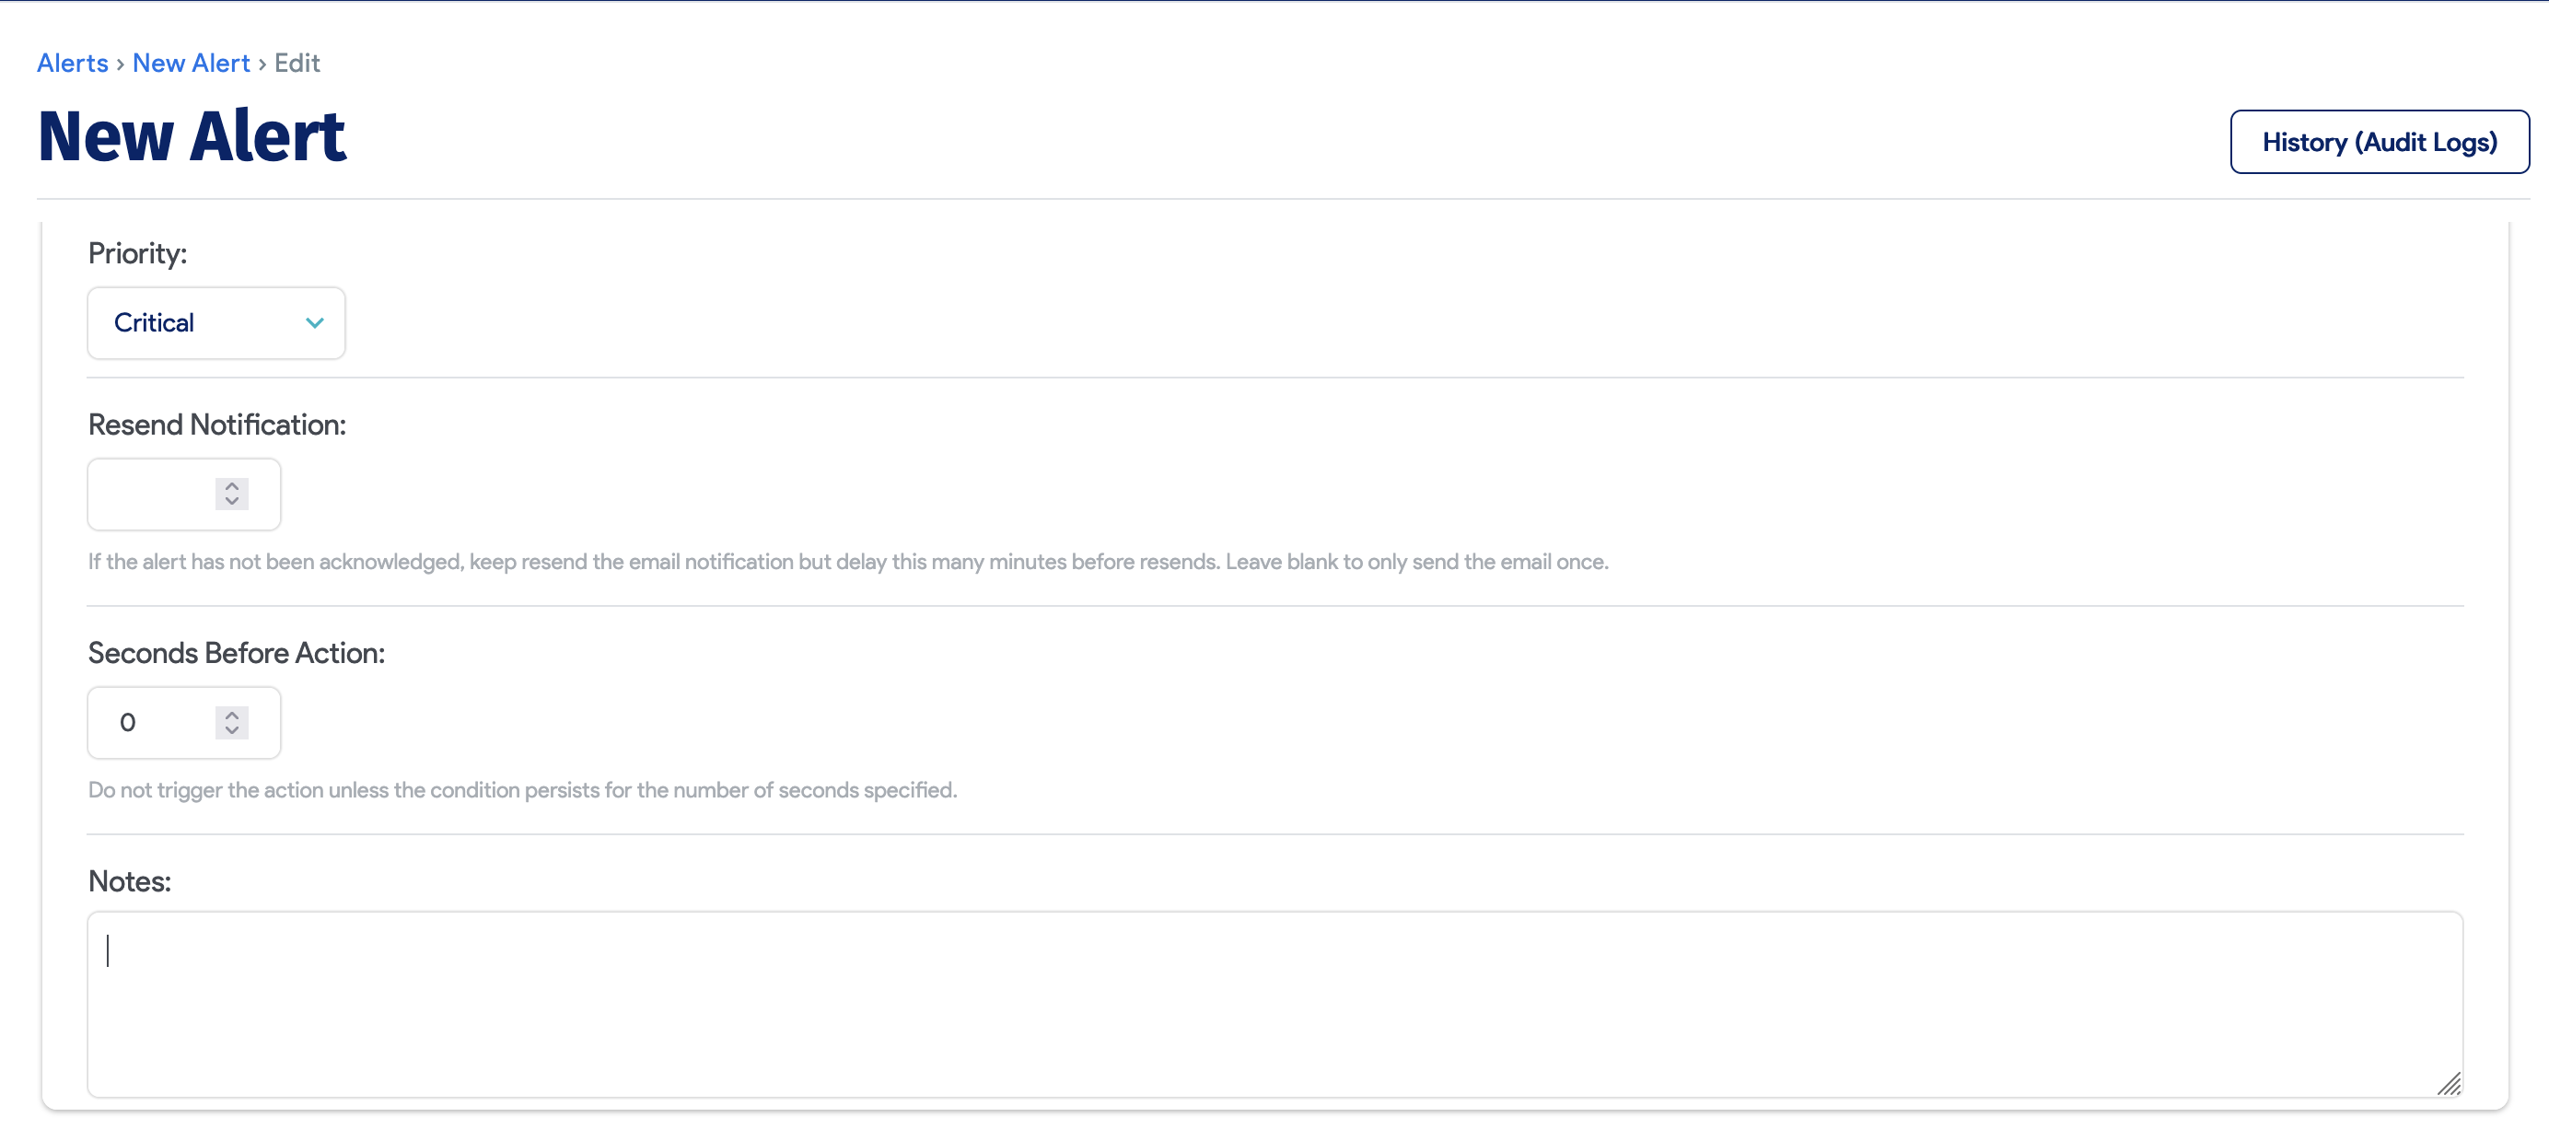Click the resend email notification help text
Image resolution: width=2549 pixels, height=1129 pixels.
847,562
